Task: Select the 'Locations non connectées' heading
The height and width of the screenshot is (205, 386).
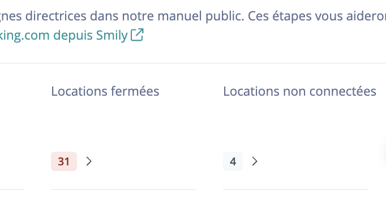Action: coord(299,91)
